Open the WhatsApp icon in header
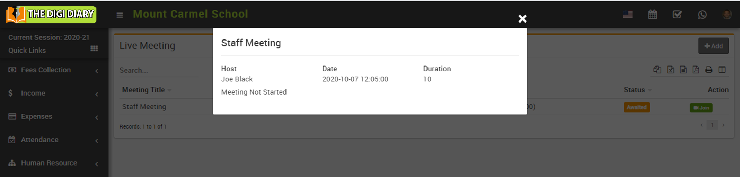The width and height of the screenshot is (740, 177). [x=702, y=15]
